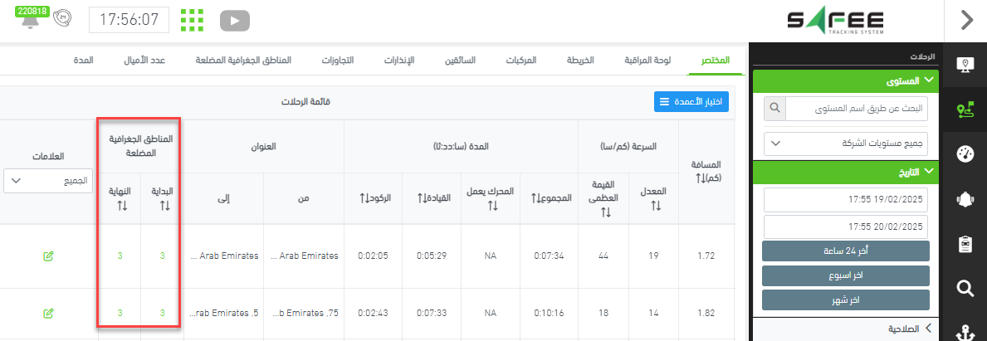Screen dimensions: 987x341
Task: Click the magnifier search sidebar icon
Action: 965,288
